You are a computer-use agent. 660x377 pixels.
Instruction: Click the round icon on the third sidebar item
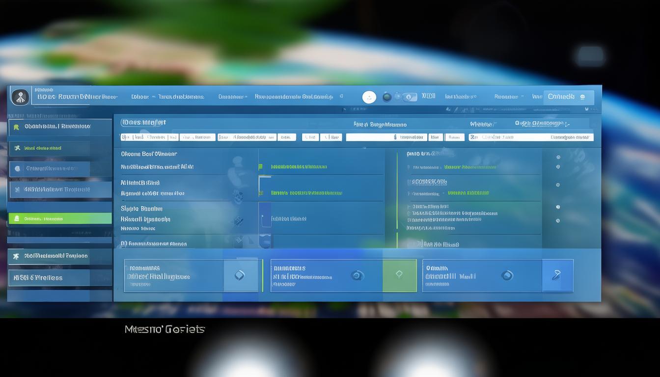18,168
